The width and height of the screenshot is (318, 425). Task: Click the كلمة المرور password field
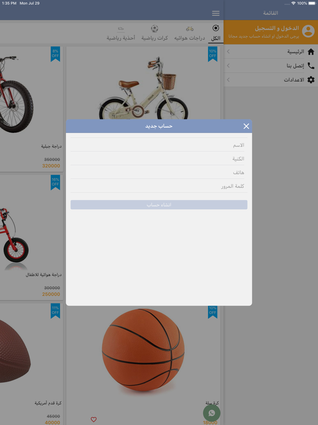click(159, 186)
